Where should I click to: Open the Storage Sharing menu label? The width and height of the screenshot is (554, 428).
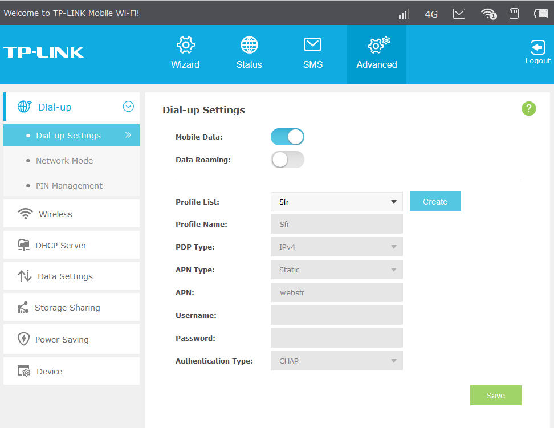coord(67,308)
